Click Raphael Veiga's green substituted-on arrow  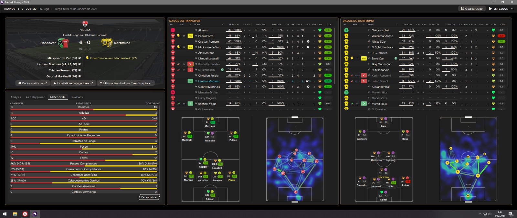click(x=190, y=104)
